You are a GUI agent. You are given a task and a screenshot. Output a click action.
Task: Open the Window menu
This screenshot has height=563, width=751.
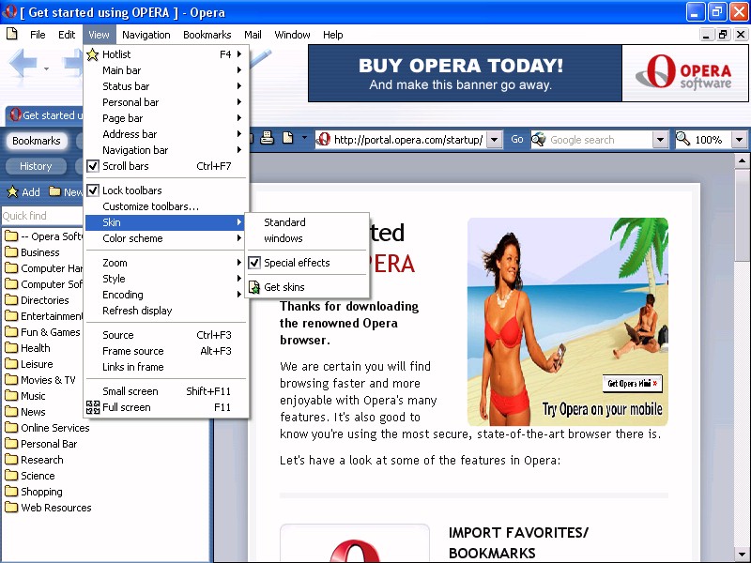click(x=292, y=35)
